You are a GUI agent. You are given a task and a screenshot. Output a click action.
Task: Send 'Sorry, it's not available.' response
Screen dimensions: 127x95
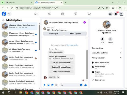[x=61, y=71]
